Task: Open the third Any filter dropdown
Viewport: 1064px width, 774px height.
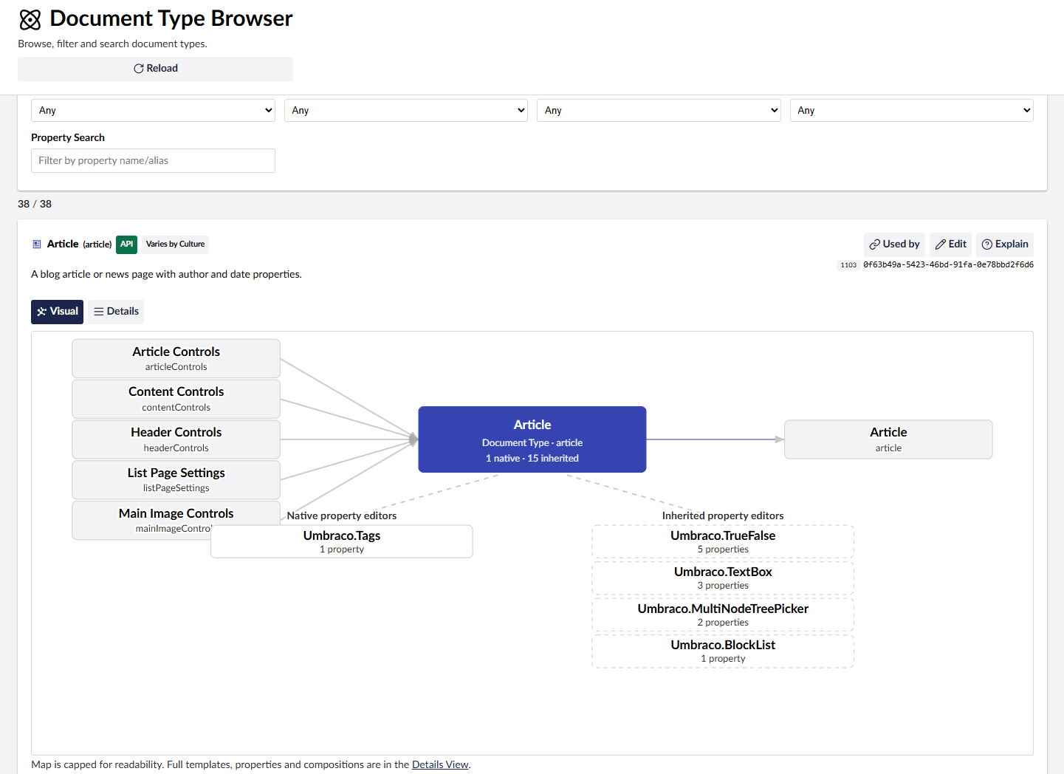Action: [x=659, y=110]
